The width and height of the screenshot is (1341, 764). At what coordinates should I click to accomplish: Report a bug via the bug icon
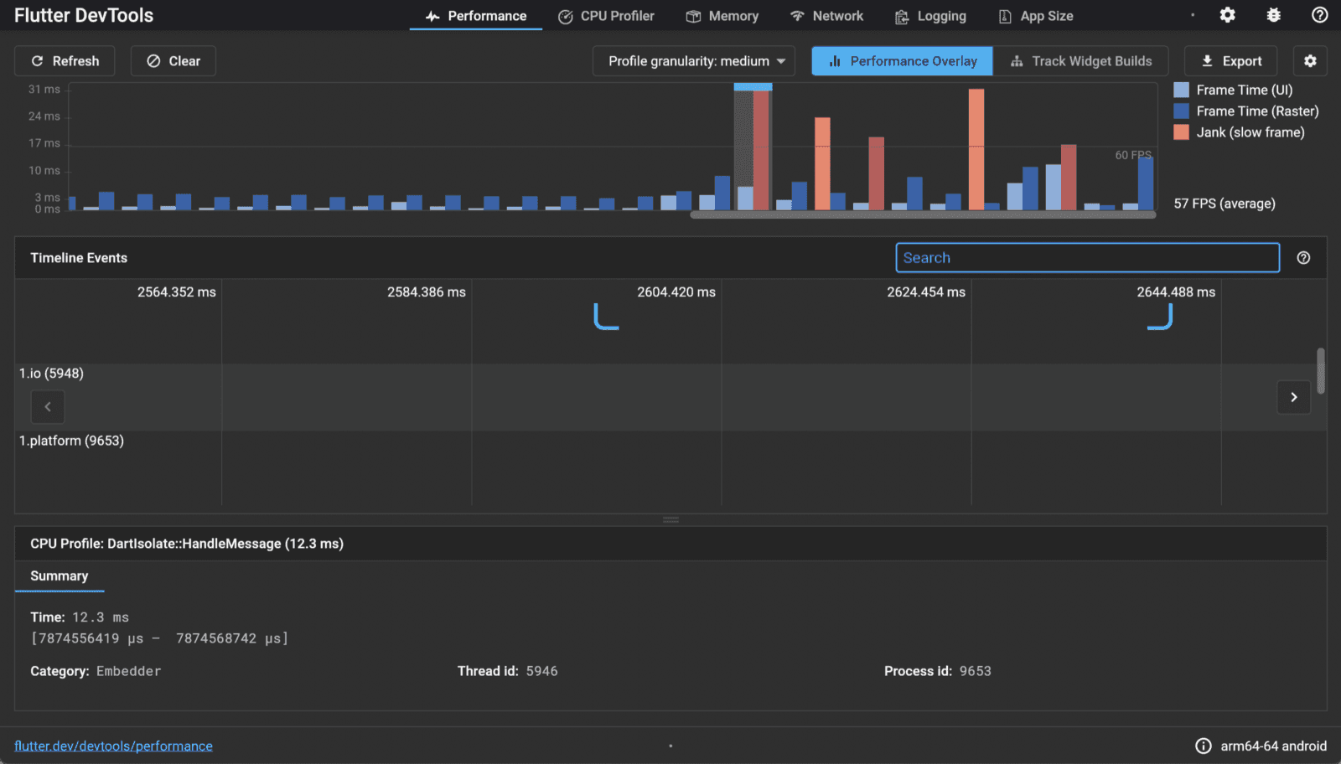1272,15
